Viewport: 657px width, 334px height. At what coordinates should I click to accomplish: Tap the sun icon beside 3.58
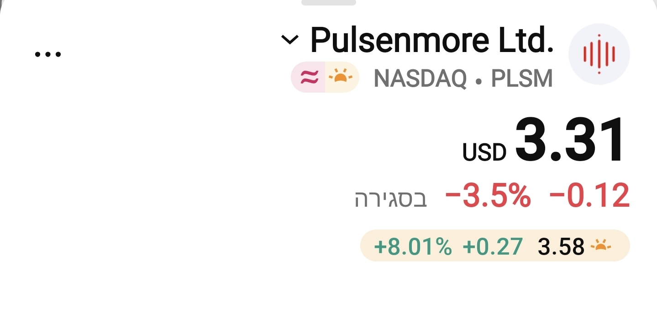(601, 246)
